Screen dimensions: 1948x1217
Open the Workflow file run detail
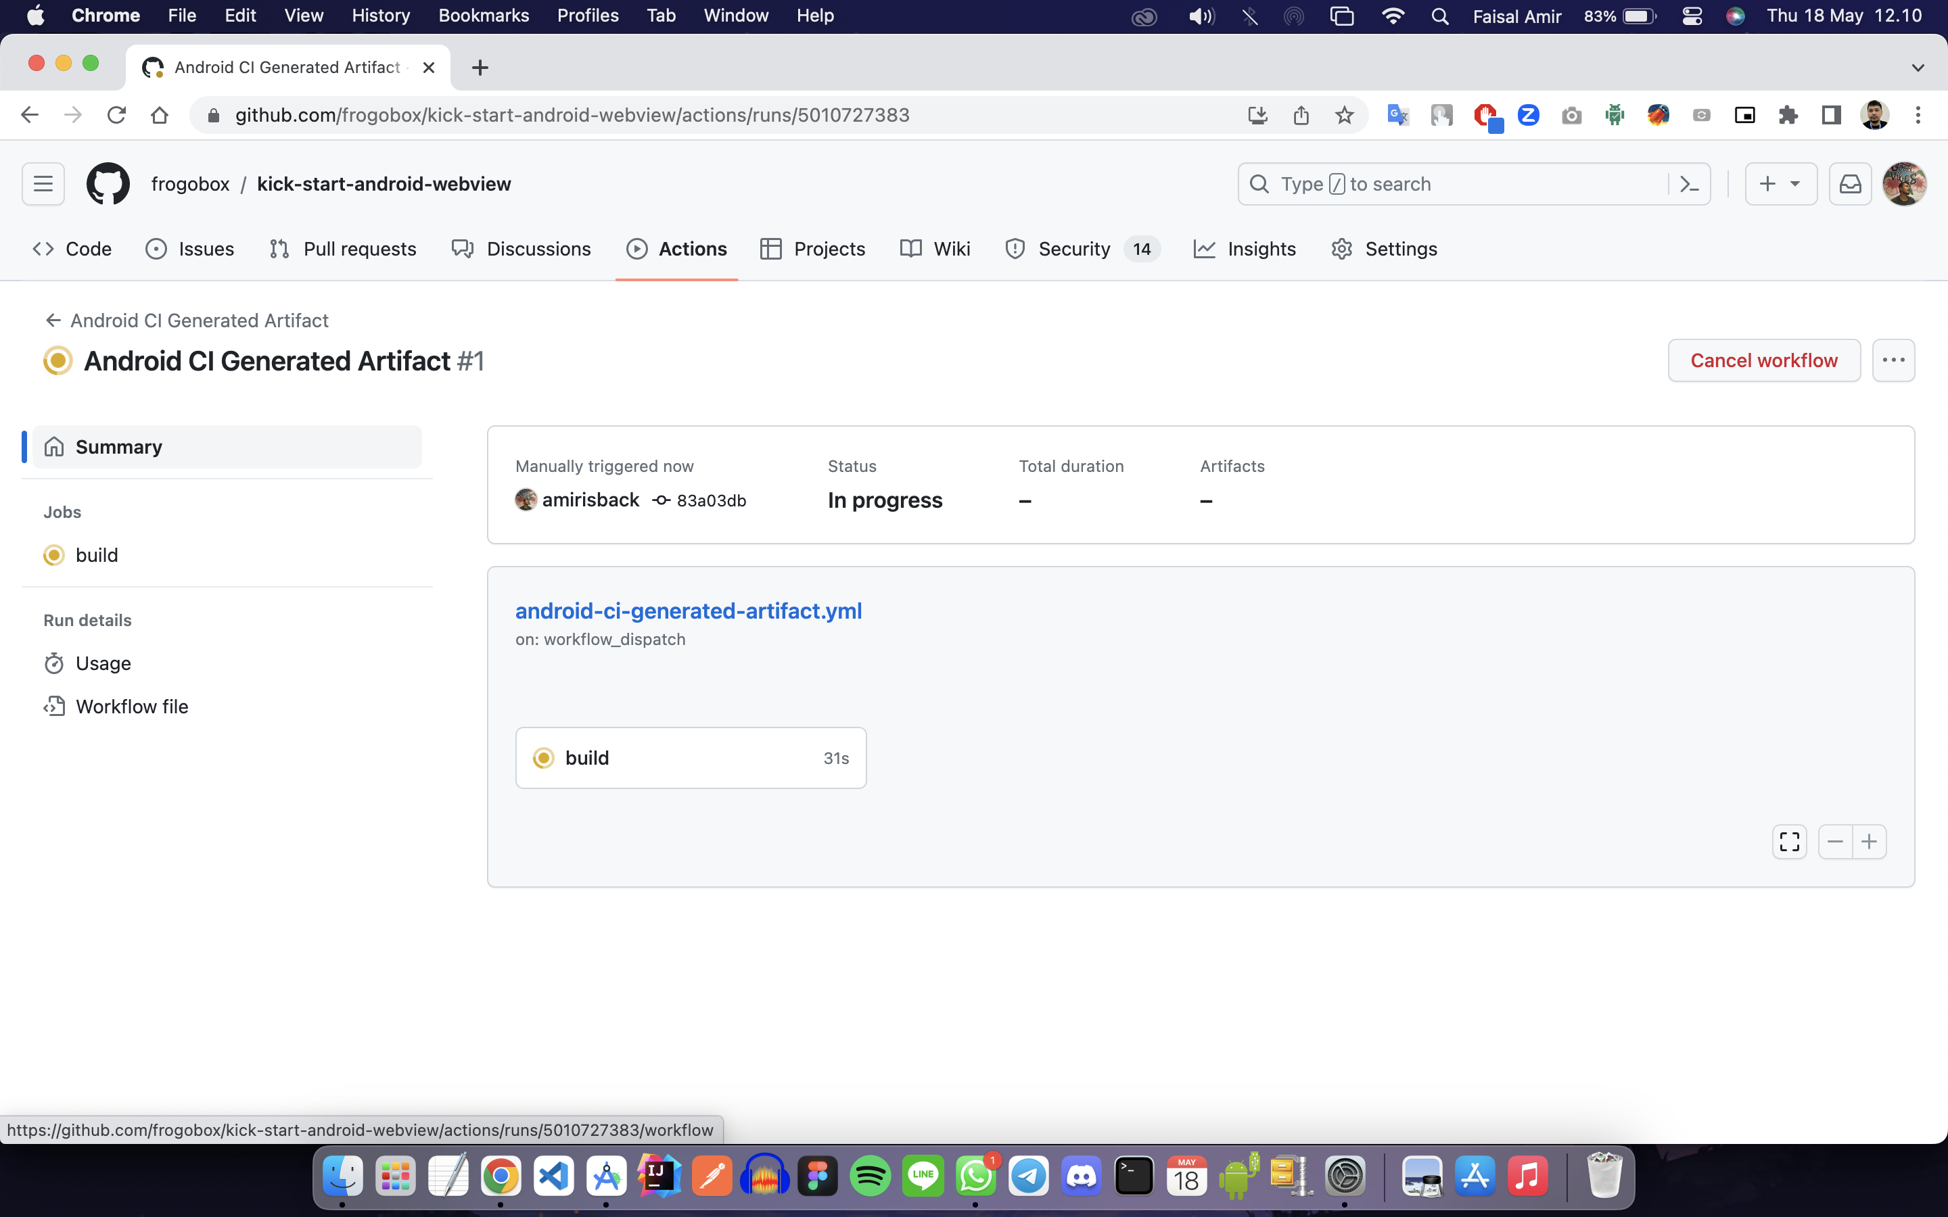pyautogui.click(x=131, y=706)
